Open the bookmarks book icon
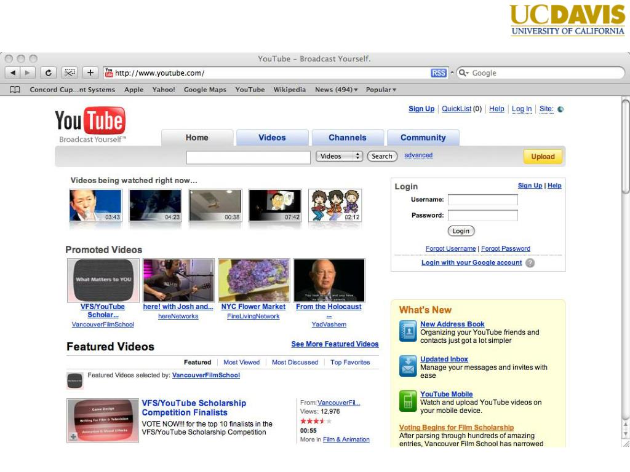630x472 pixels. (15, 90)
